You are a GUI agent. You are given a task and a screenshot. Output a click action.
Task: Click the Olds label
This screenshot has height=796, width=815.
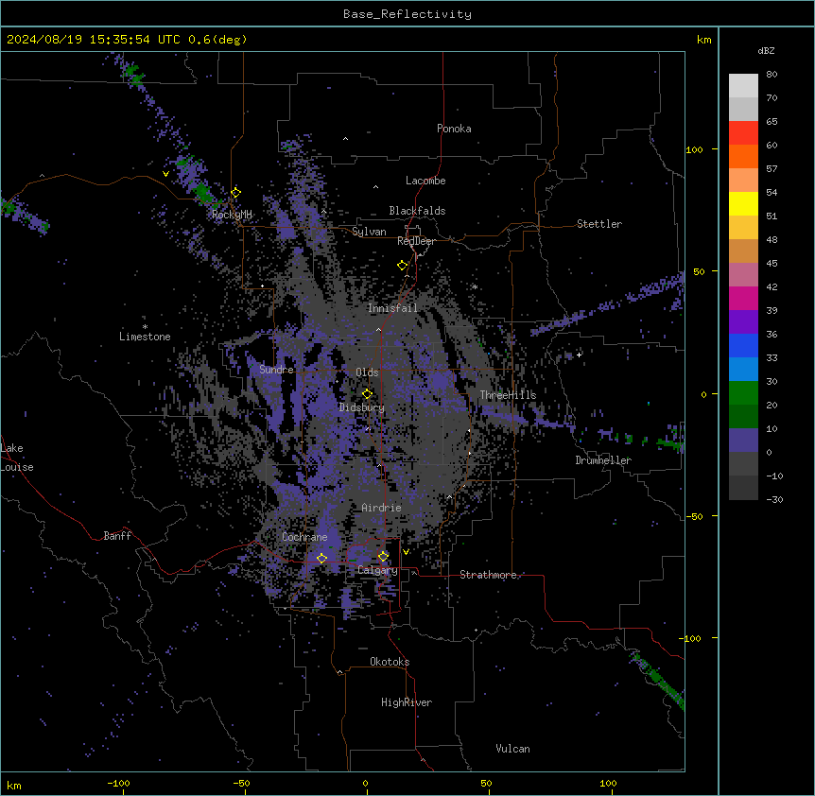pyautogui.click(x=367, y=372)
